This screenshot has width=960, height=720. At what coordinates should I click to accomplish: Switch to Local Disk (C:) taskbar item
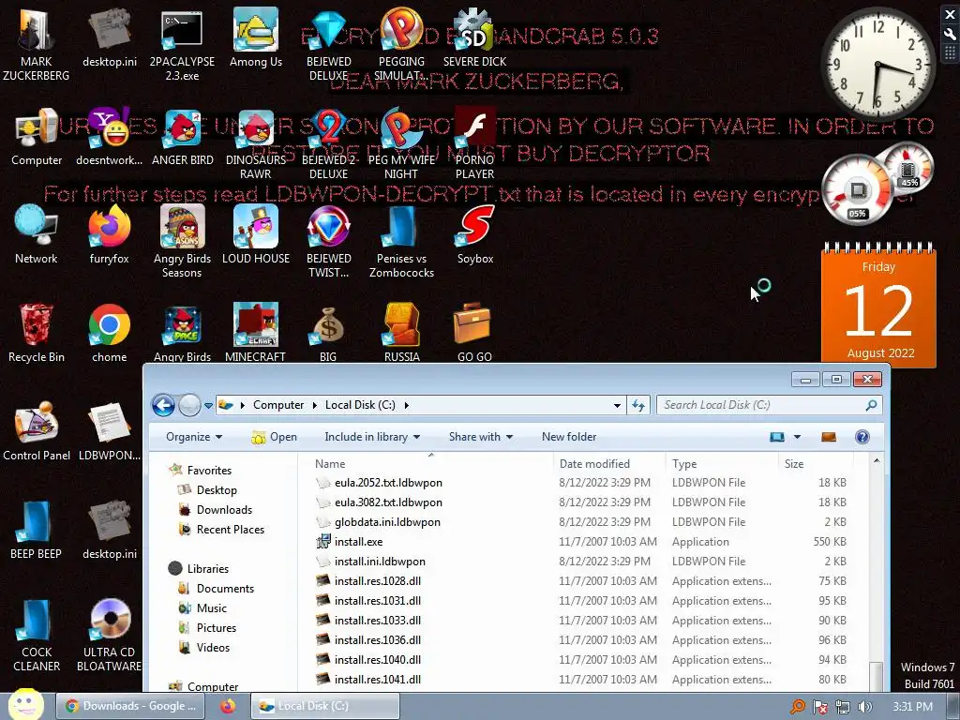tap(325, 706)
